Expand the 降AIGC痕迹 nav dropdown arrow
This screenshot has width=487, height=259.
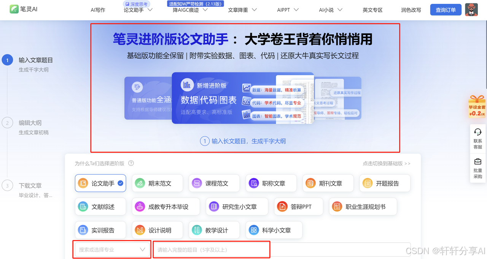205,10
